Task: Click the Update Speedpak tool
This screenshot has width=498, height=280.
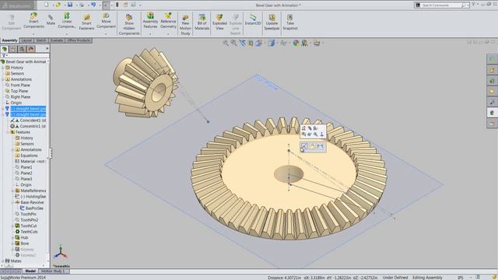Action: pos(272,22)
